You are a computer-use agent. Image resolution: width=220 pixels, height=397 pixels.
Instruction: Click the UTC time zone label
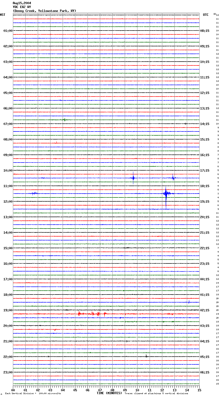point(206,15)
